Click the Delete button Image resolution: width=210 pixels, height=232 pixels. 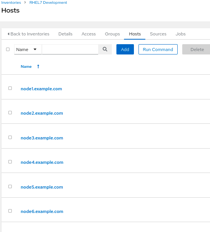(x=197, y=49)
